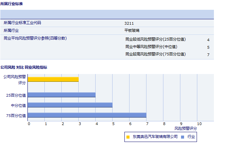
Task: Click the 东莞奔迅汽车玻璃有限公司 legend label
Action: coord(155,137)
